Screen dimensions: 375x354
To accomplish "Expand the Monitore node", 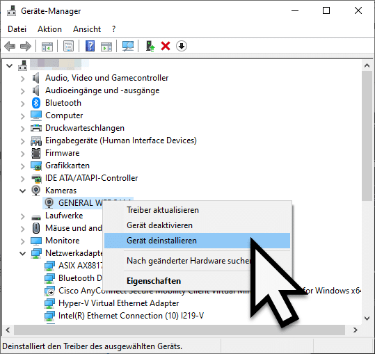I will pyautogui.click(x=22, y=241).
